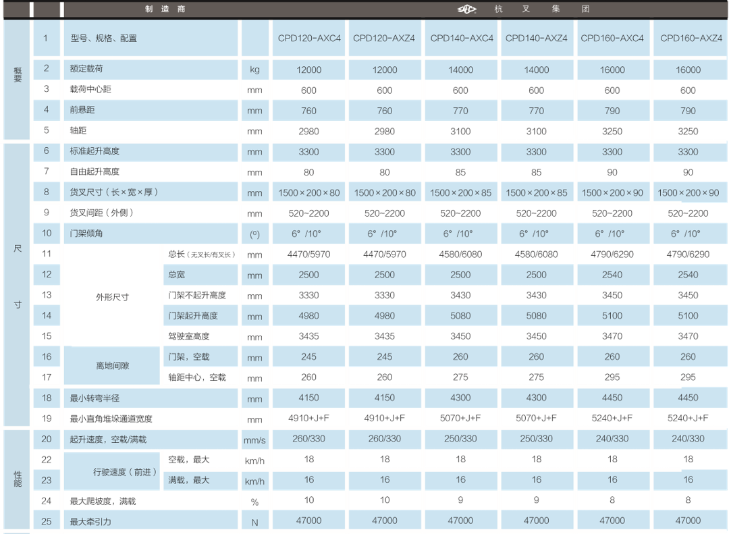This screenshot has height=534, width=729.
Task: Click the 概要 section label on the left
Action: [x=18, y=74]
